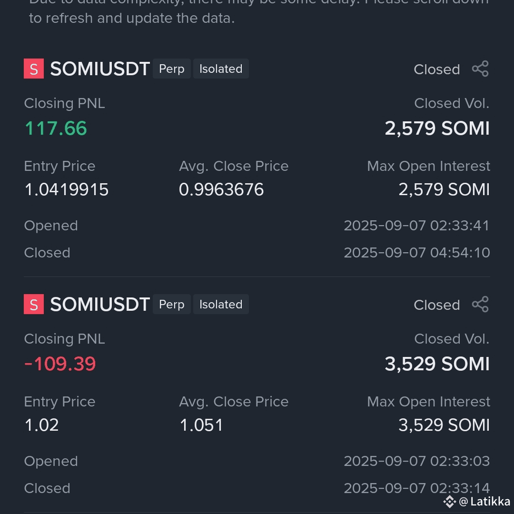Tap the red -109.39 closing PNL
This screenshot has width=514, height=514.
coord(60,364)
